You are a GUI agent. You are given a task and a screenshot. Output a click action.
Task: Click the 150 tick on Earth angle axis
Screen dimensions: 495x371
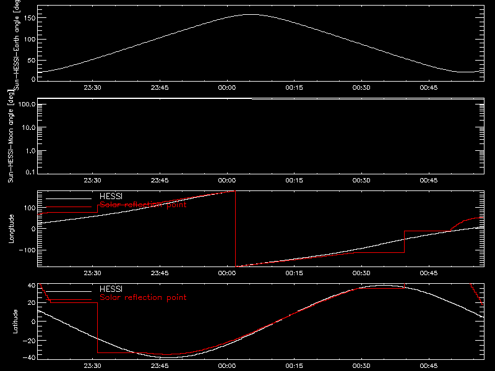[x=30, y=18]
